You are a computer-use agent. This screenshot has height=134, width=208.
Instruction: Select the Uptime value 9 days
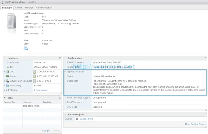[x=45, y=44]
